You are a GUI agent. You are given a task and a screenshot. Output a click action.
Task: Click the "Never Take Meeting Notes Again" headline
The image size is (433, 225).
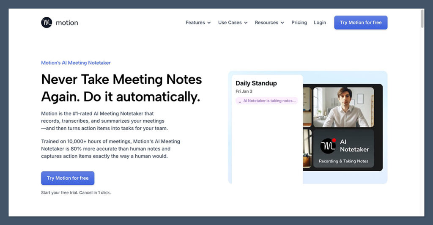click(121, 88)
